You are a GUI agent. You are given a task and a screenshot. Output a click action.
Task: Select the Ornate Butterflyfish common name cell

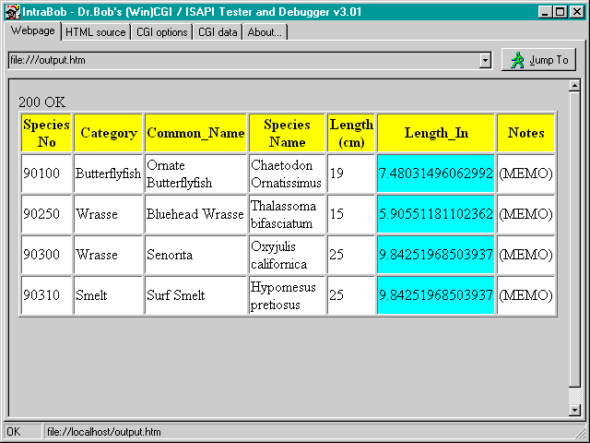195,174
